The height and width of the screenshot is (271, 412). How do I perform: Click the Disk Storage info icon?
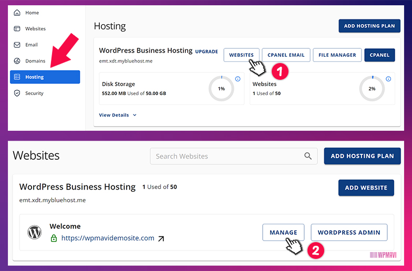click(x=238, y=79)
